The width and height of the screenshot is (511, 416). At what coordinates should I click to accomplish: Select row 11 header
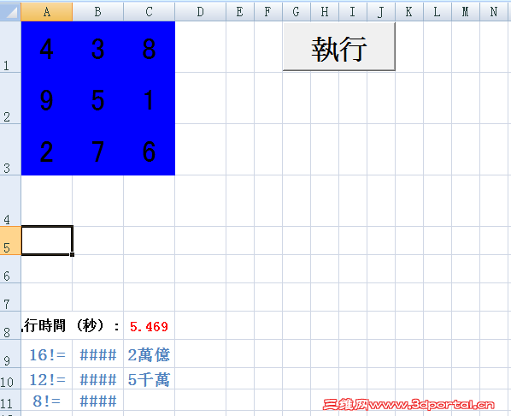click(x=10, y=400)
